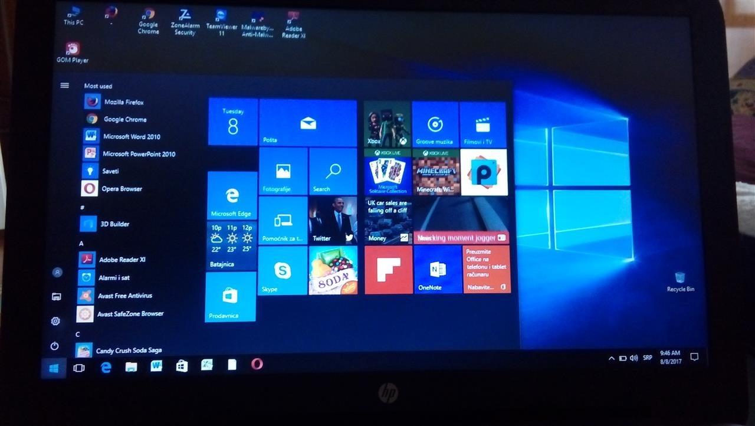755x426 pixels.
Task: Launch Avast SafeZone Browser from list
Action: [120, 314]
